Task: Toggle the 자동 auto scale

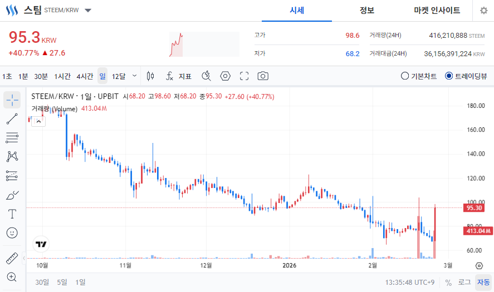Action: (483, 282)
